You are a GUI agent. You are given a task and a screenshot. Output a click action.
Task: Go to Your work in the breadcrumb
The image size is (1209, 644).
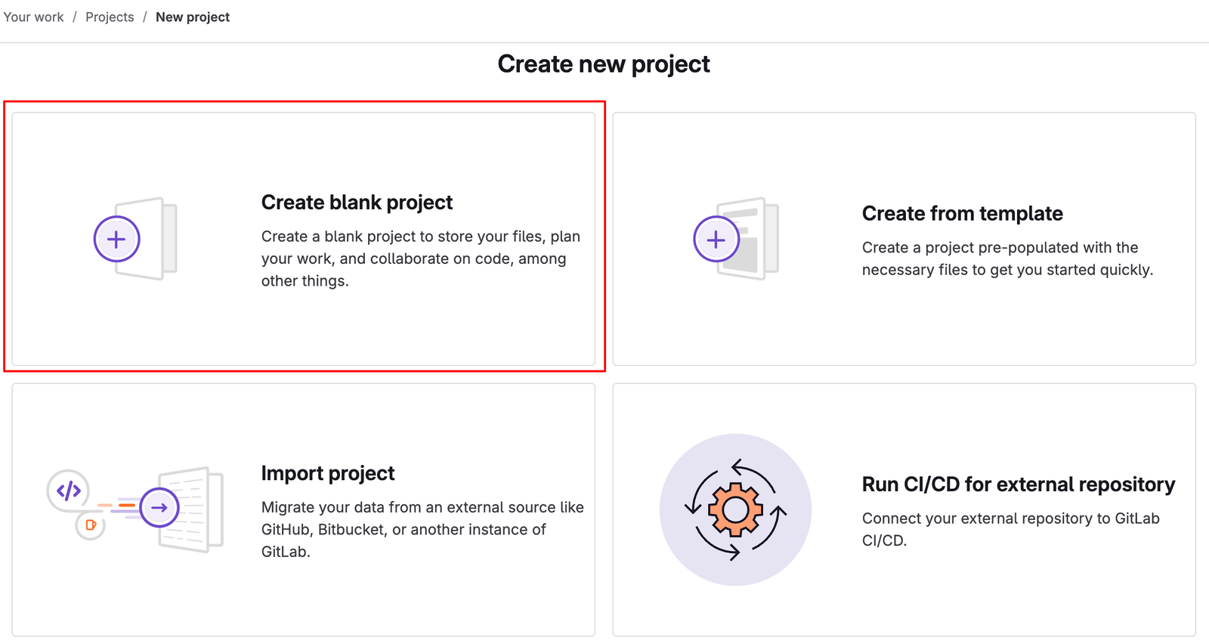(33, 17)
